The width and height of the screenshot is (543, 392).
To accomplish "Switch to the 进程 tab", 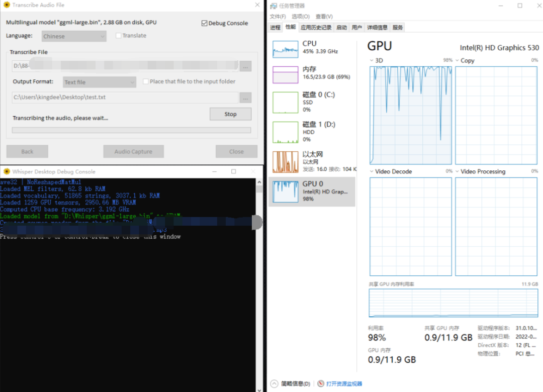I will click(x=276, y=27).
